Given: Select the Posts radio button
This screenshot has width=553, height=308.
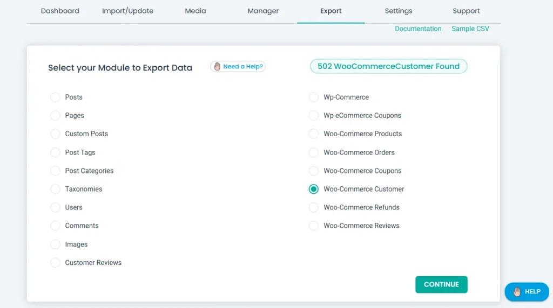Looking at the screenshot, I should coord(55,97).
